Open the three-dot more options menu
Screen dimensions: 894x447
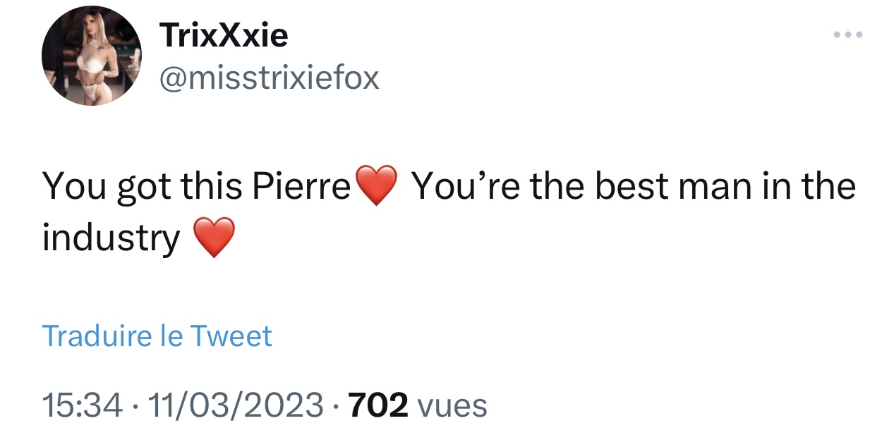tap(847, 35)
